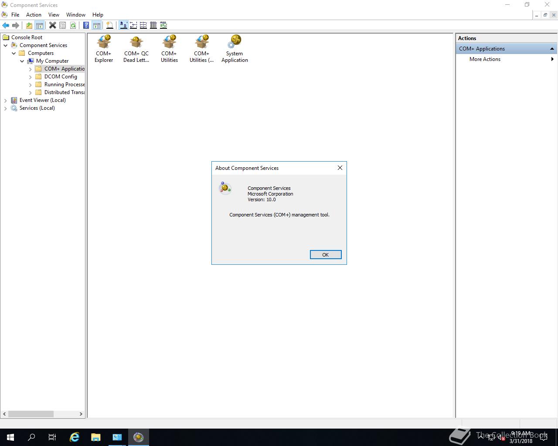
Task: Switch to Large Icons view icon
Action: pyautogui.click(x=123, y=25)
